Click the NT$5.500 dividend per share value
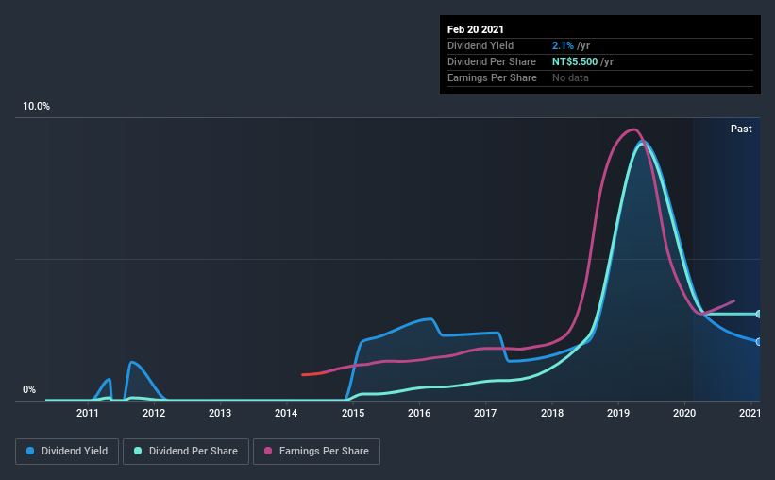 pyautogui.click(x=575, y=61)
